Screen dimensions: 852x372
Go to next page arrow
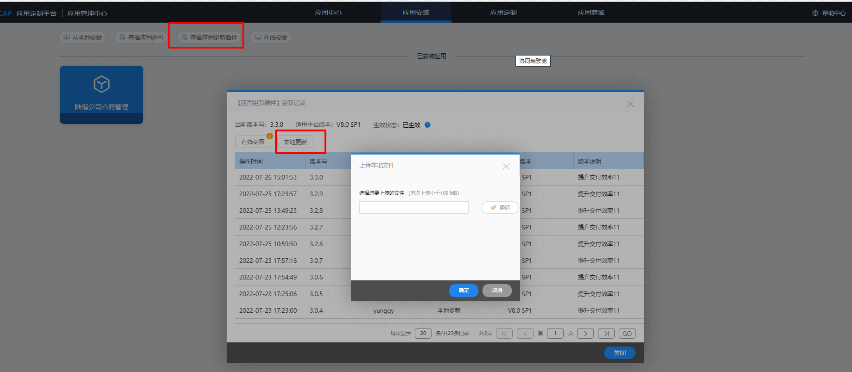click(585, 333)
